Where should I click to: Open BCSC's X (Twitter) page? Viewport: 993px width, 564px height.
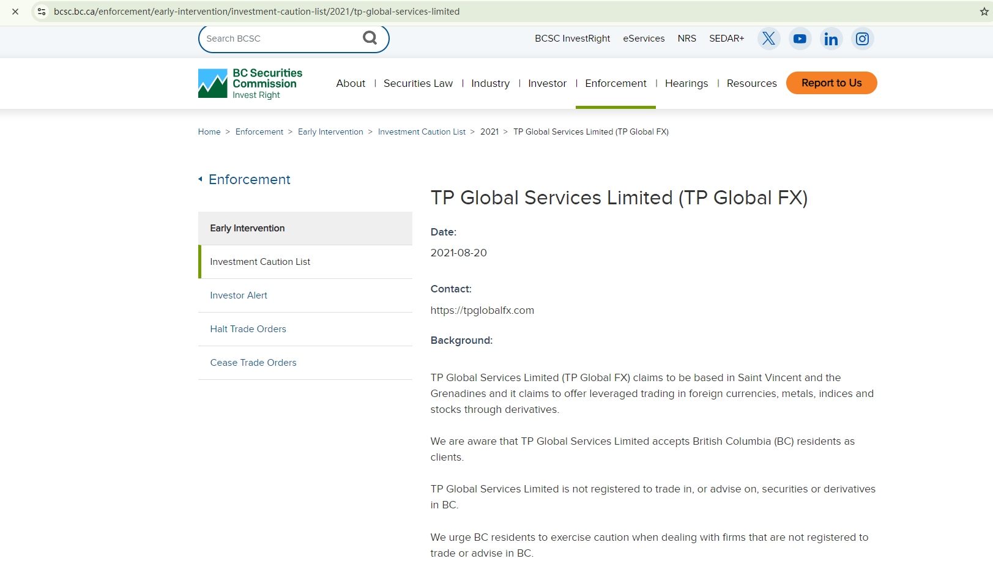point(768,39)
